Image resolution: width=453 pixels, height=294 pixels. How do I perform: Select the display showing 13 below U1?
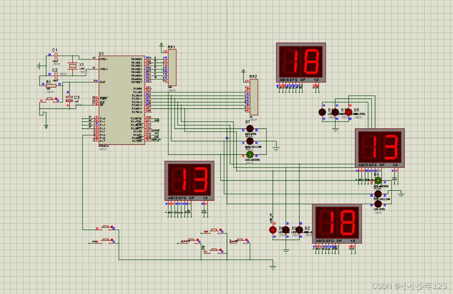click(189, 181)
